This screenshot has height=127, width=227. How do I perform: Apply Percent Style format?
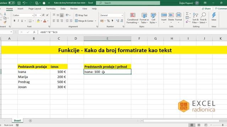click(x=108, y=21)
